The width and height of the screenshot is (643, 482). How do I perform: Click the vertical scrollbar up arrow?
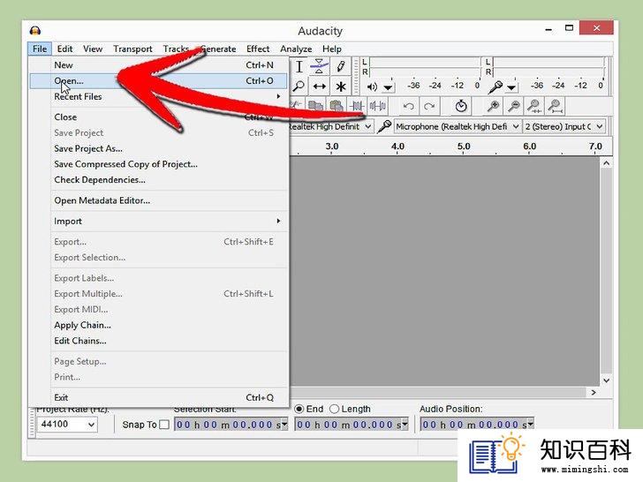pyautogui.click(x=607, y=163)
